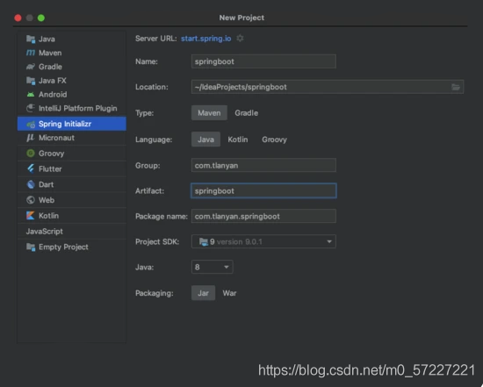
Task: Click the red close window button
Action: [x=18, y=18]
